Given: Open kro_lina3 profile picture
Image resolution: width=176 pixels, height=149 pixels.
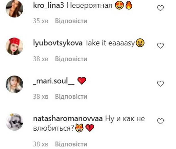Looking at the screenshot, I should pos(14,9).
